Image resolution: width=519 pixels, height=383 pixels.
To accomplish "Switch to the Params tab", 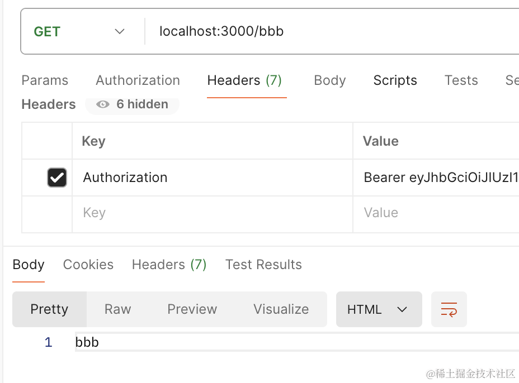I will coord(45,80).
